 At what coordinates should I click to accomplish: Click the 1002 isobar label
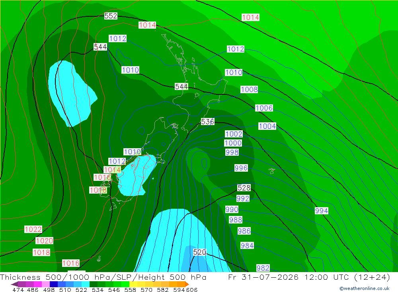(x=234, y=134)
